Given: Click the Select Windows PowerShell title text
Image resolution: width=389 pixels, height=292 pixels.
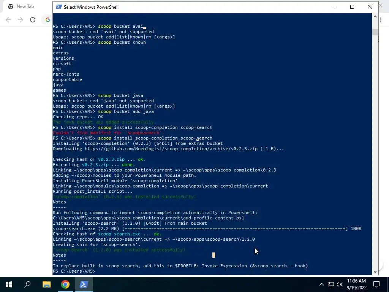Looking at the screenshot, I should pyautogui.click(x=91, y=7).
